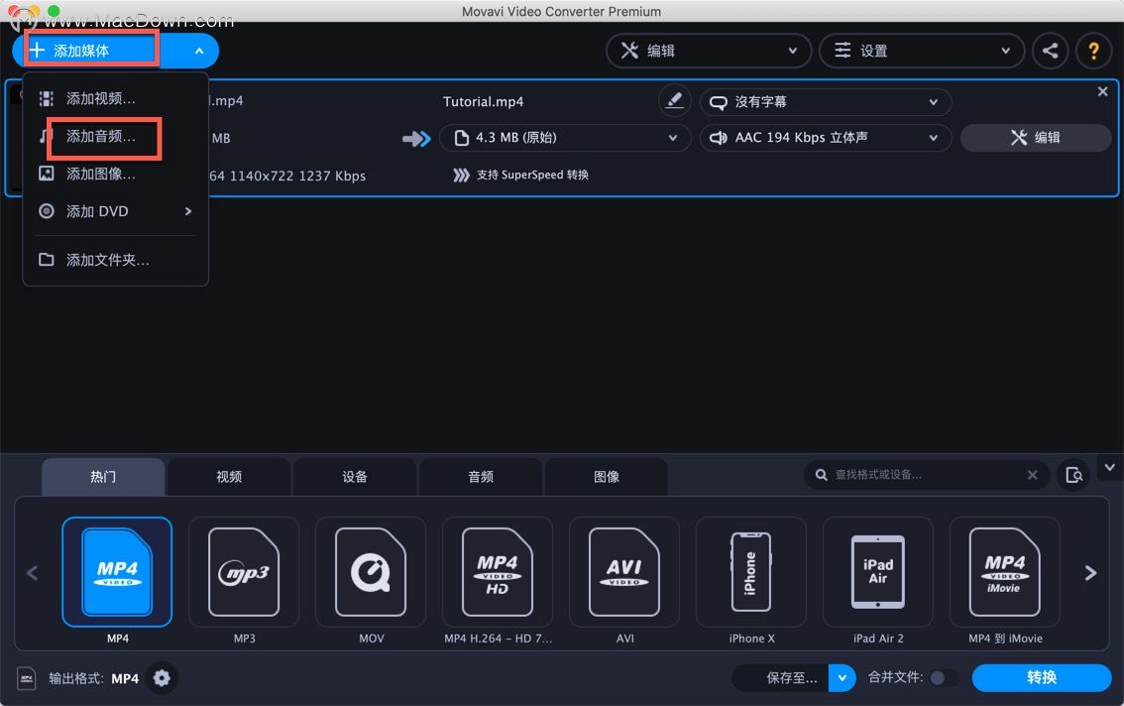This screenshot has height=706, width=1124.
Task: Switch to the Audio (音频) tab
Action: coord(481,477)
